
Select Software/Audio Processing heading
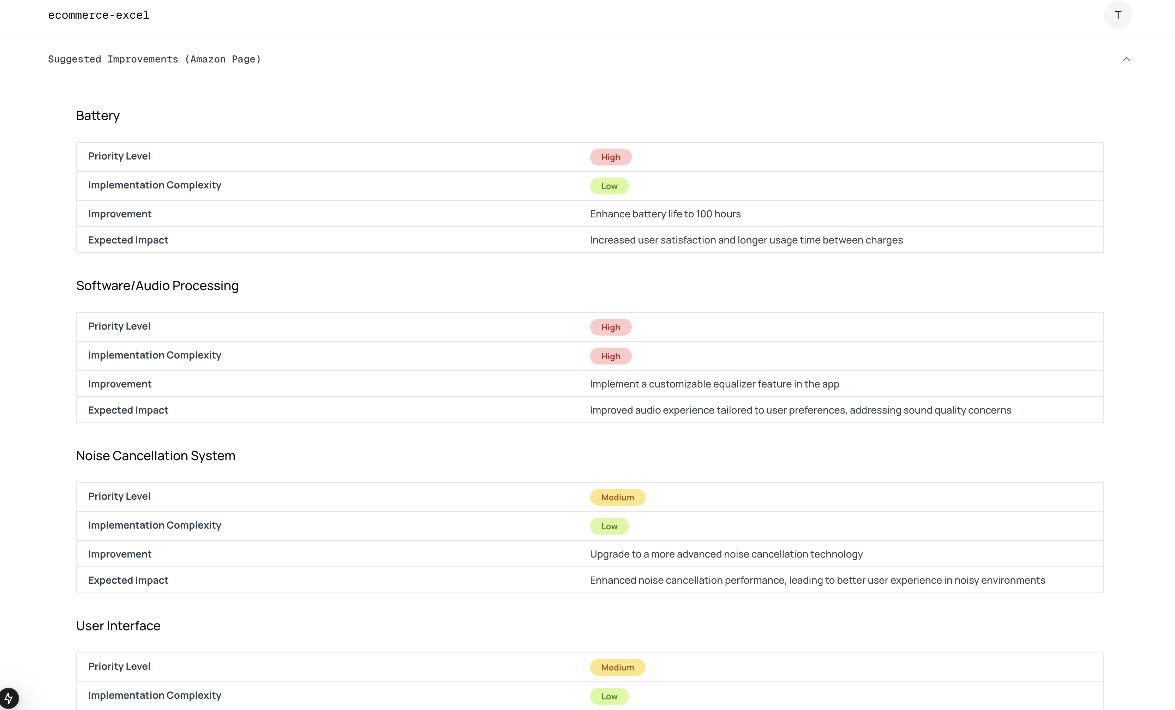click(157, 285)
